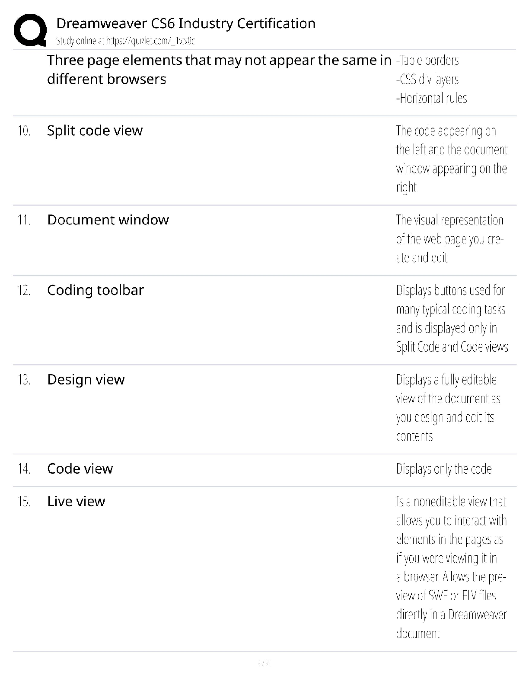This screenshot has height=685, width=529.
Task: Select the term Split code view
Action: 95,131
